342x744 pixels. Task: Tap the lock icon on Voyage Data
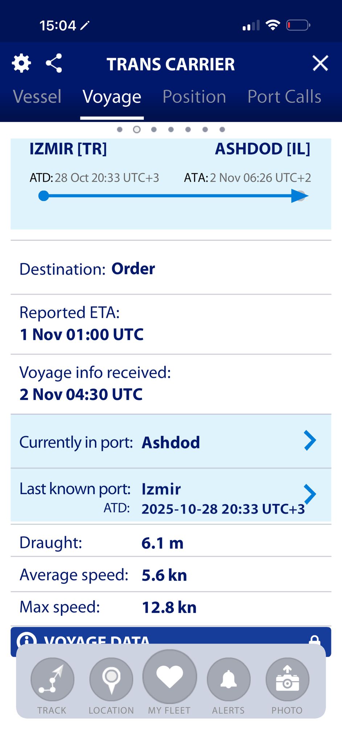point(314,640)
